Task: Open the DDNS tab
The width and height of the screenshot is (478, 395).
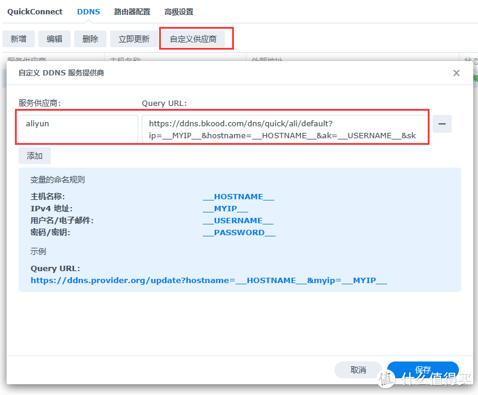Action: click(x=89, y=12)
